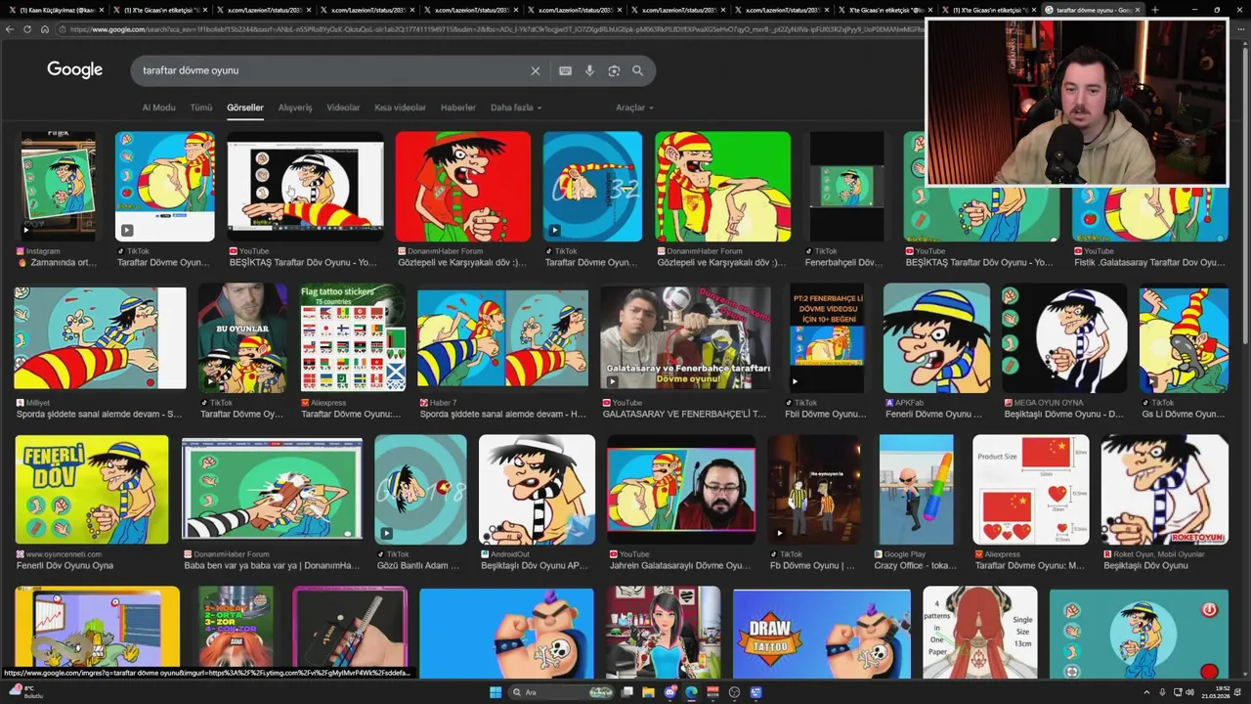Open the clock and date in taskbar
Viewport: 1251px width, 704px height.
[1218, 692]
